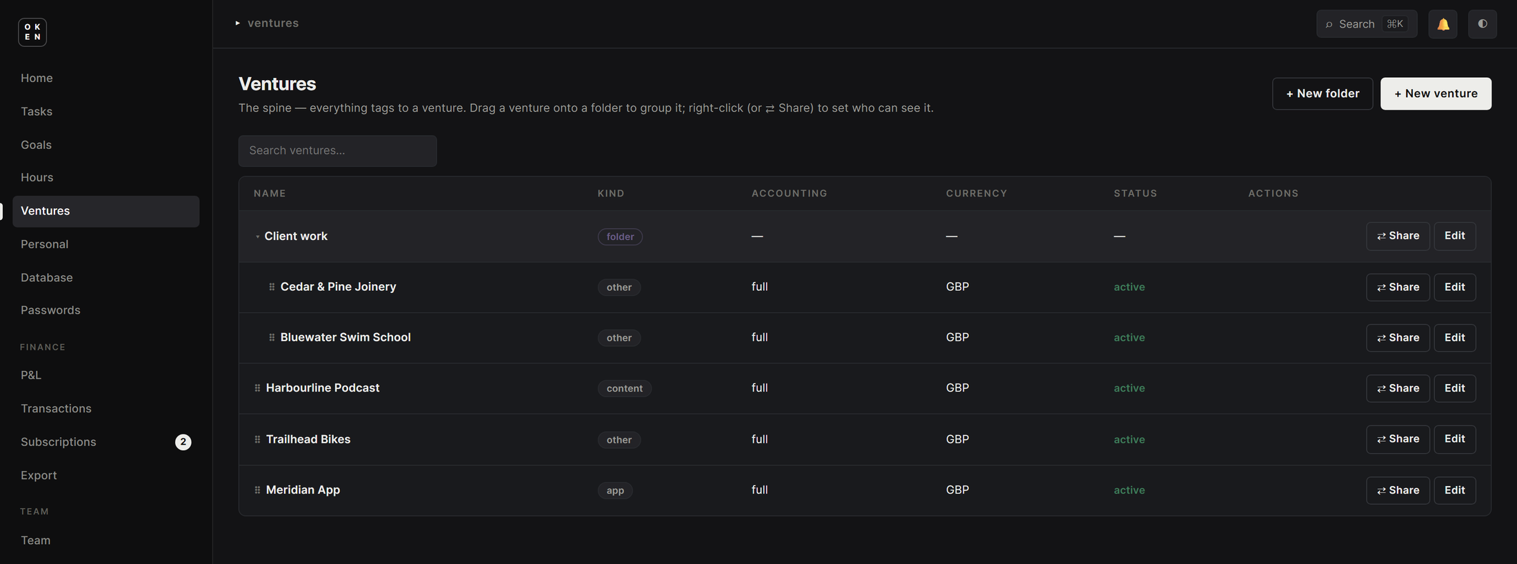Click the Meridian App name
The width and height of the screenshot is (1517, 564).
303,490
